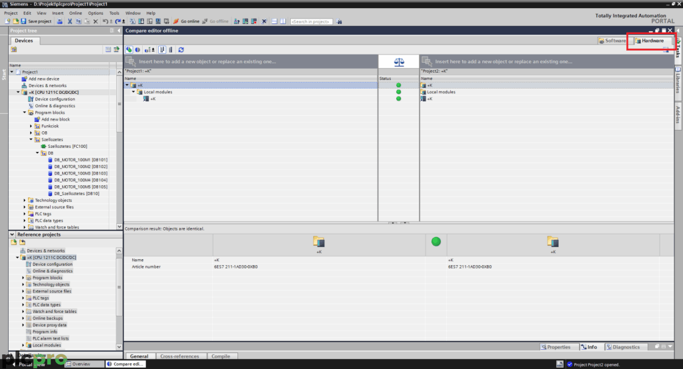Switch to the Software tab
683x369 pixels.
point(612,41)
